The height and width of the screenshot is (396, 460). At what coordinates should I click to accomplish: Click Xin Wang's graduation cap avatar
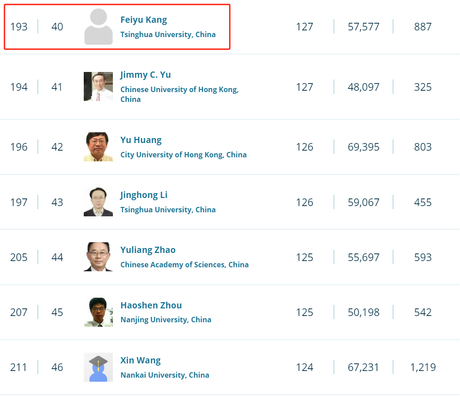coord(98,367)
